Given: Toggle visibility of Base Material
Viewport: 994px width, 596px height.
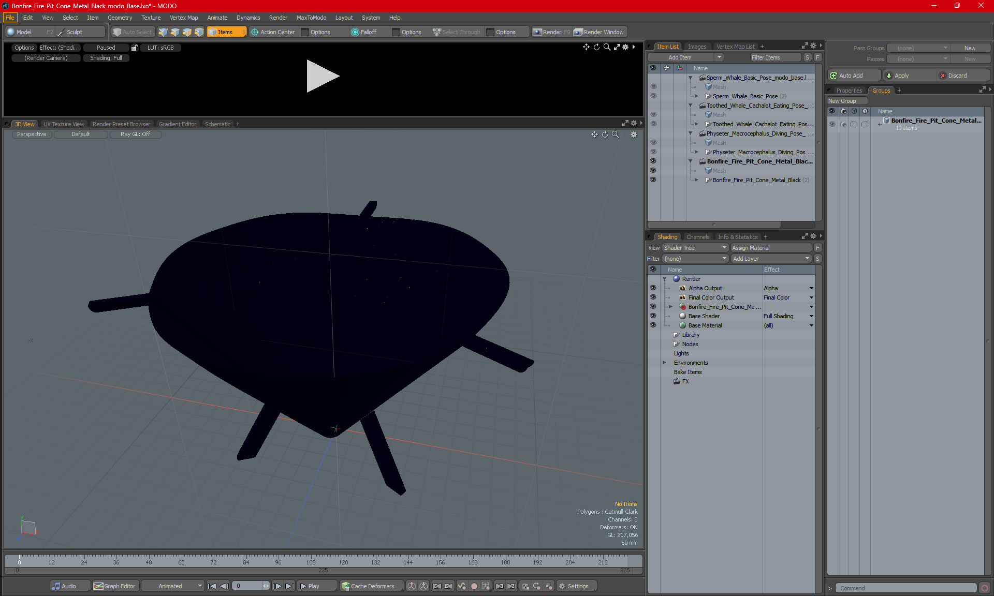Looking at the screenshot, I should [653, 325].
